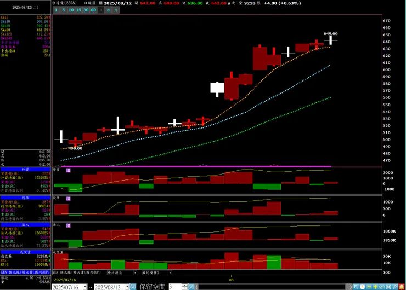Click the tall green volume bar in 成交量 panel

click(x=274, y=262)
